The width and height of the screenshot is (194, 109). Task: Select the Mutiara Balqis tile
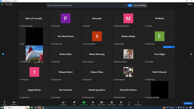pyautogui.click(x=128, y=36)
